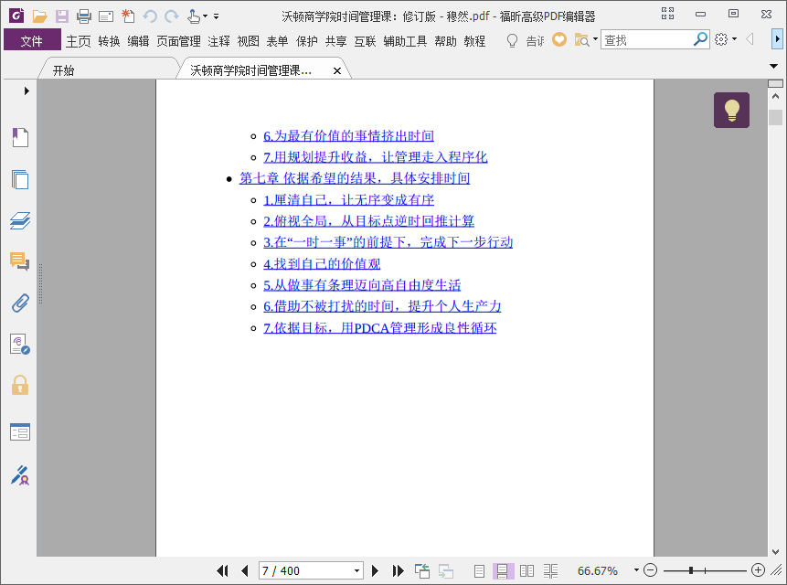This screenshot has width=787, height=585.
Task: Click the Save disk icon
Action: point(62,16)
